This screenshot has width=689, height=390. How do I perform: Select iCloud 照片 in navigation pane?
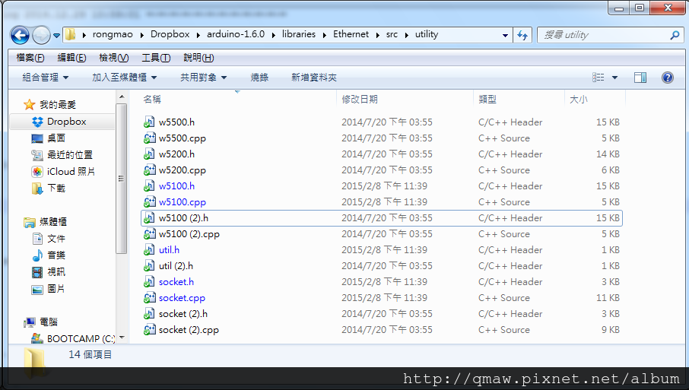[63, 172]
